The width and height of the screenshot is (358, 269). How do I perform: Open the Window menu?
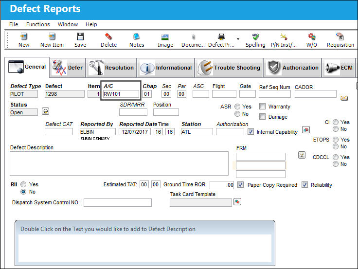point(68,24)
